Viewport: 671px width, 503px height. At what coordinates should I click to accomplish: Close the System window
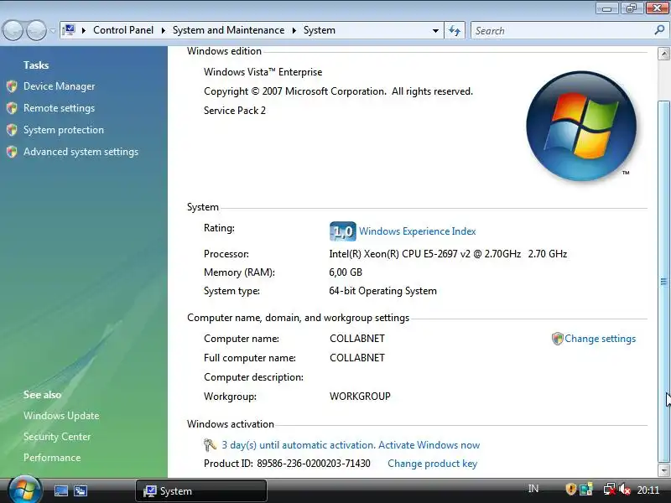coord(657,8)
